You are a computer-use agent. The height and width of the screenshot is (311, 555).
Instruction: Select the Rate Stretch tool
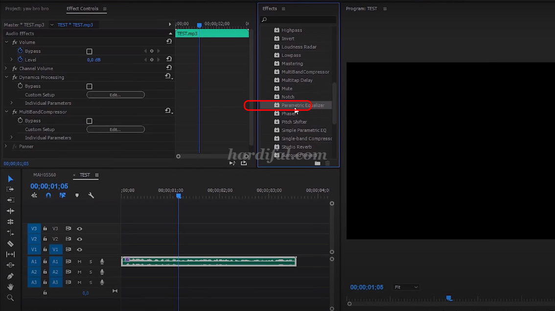(10, 222)
